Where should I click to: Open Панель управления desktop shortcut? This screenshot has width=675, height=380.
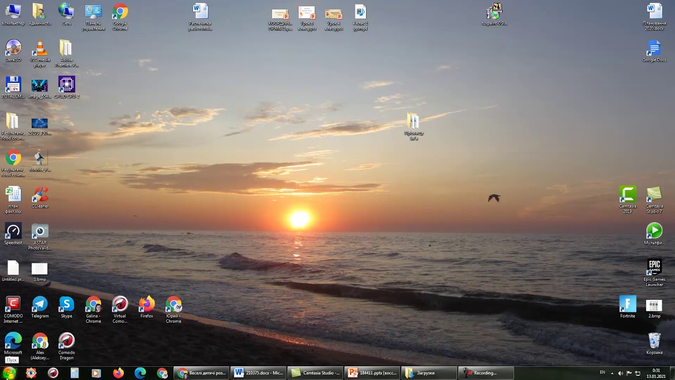click(93, 17)
